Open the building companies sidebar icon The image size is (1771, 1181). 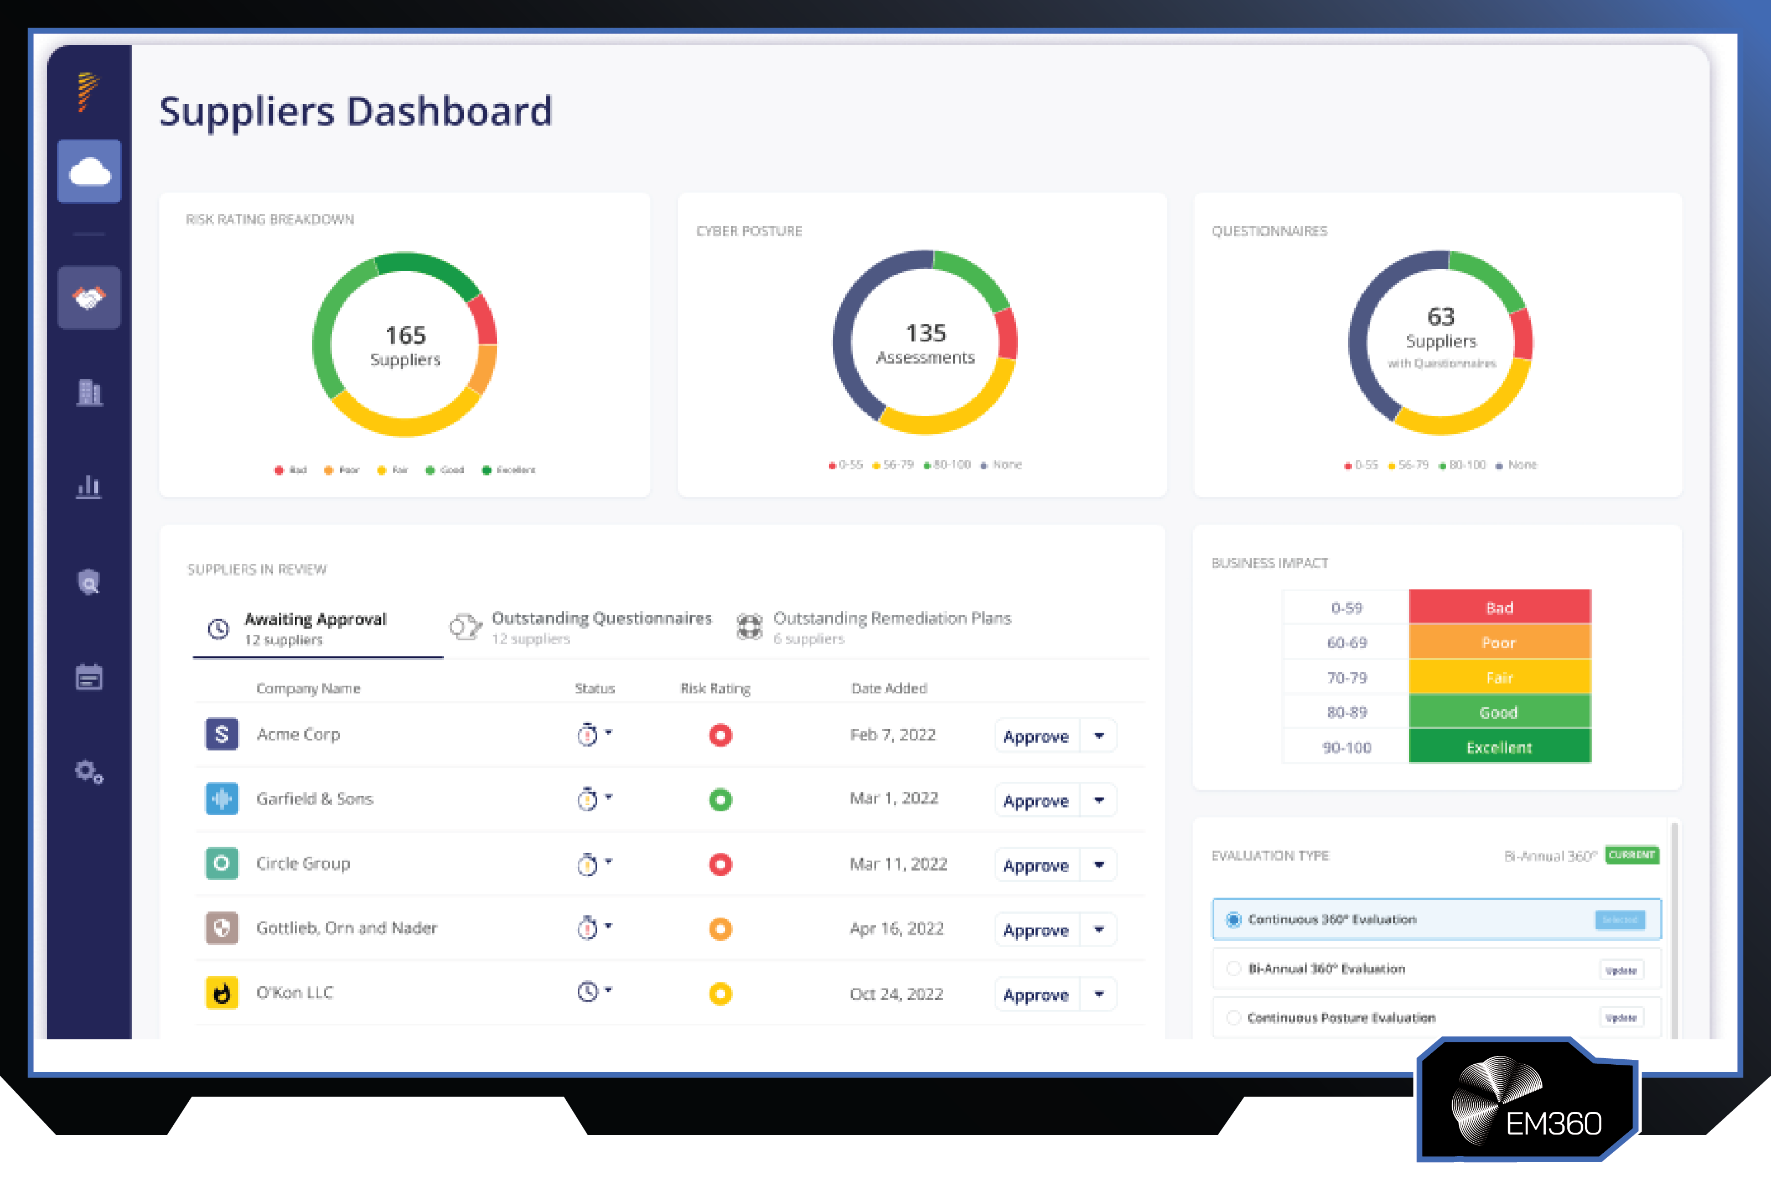(89, 392)
